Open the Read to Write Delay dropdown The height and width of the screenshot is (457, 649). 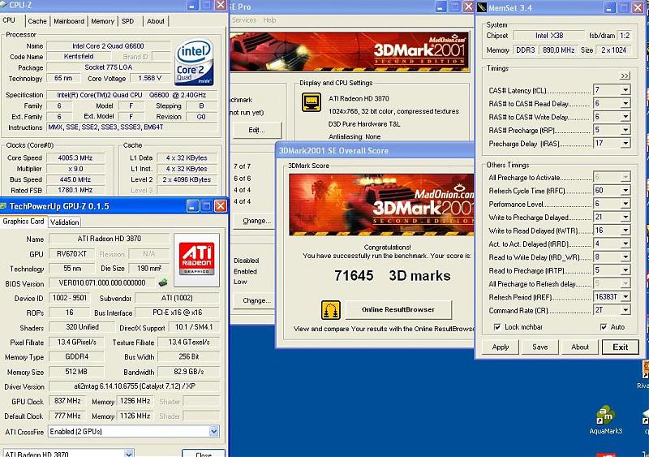(625, 257)
